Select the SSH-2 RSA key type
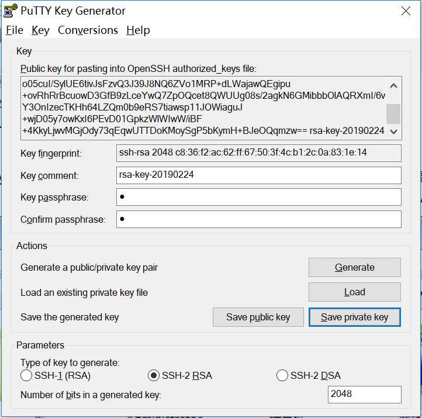 click(180, 375)
